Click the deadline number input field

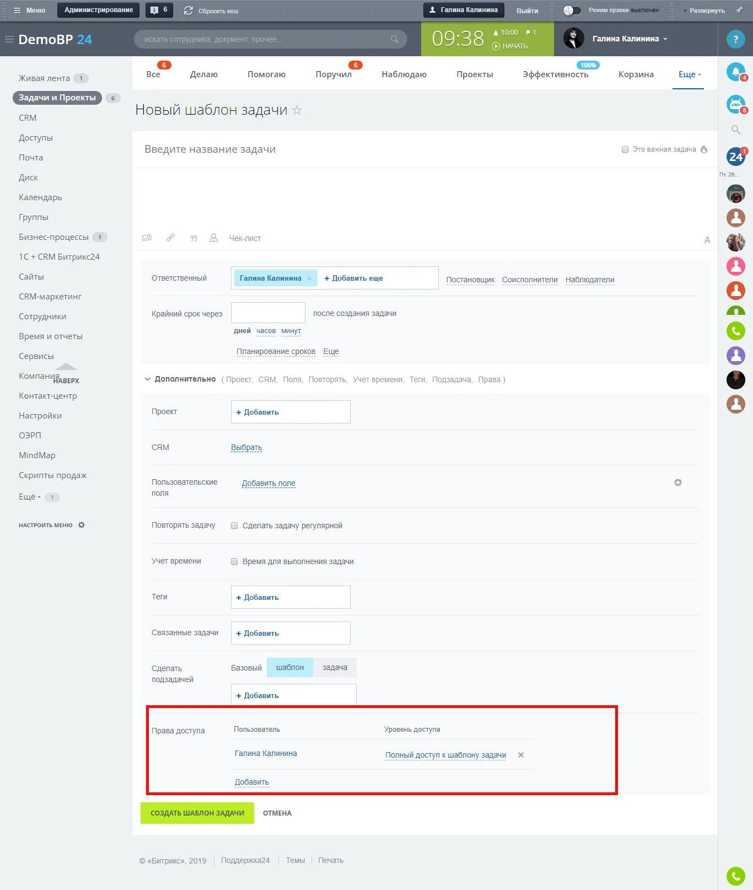[x=268, y=313]
